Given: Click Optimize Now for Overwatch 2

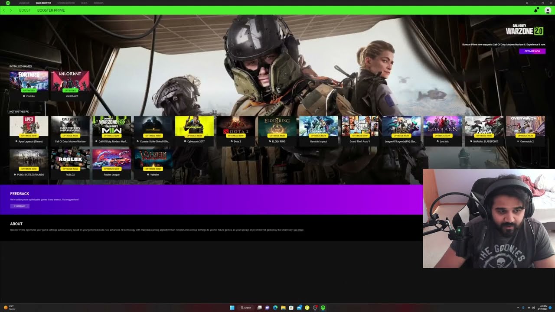Looking at the screenshot, I should pyautogui.click(x=526, y=136).
